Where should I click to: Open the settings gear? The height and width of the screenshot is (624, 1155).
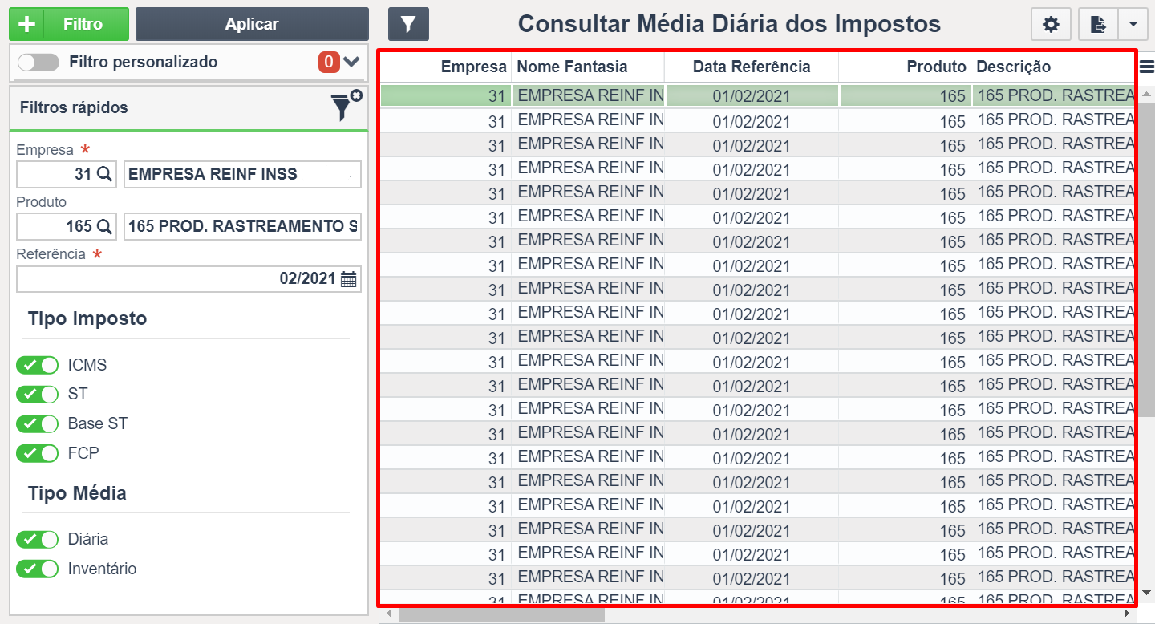pos(1051,24)
